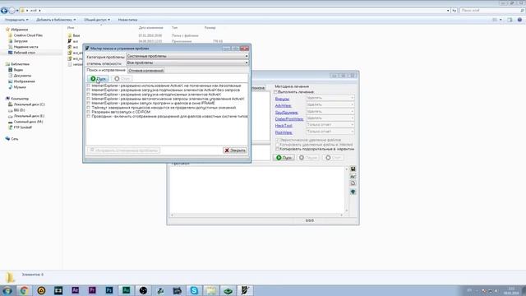The height and width of the screenshot is (296, 526).
Task: Launch After Effects from the taskbar
Action: tap(76, 290)
